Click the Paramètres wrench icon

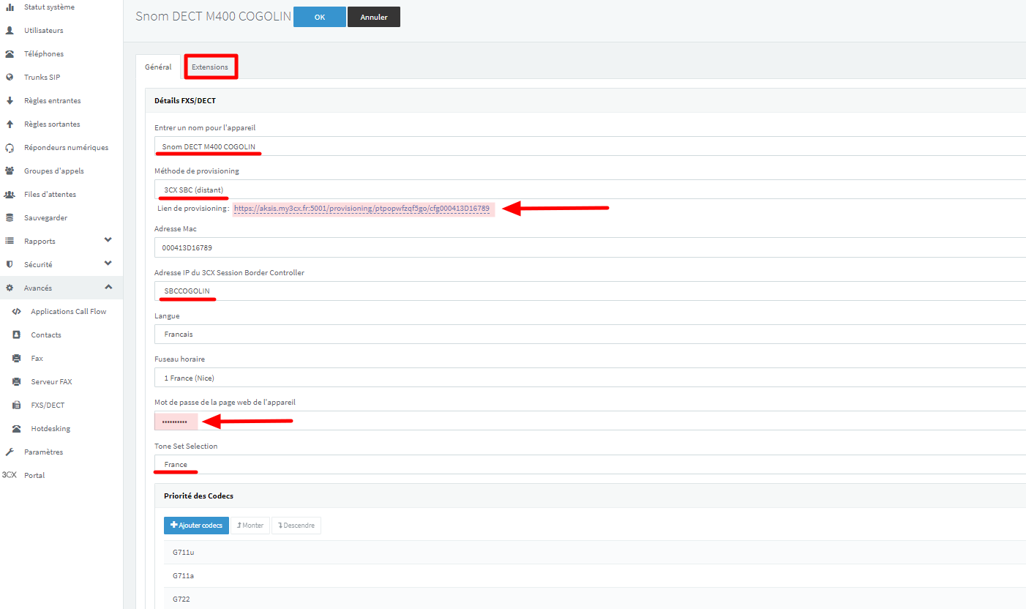pos(10,452)
